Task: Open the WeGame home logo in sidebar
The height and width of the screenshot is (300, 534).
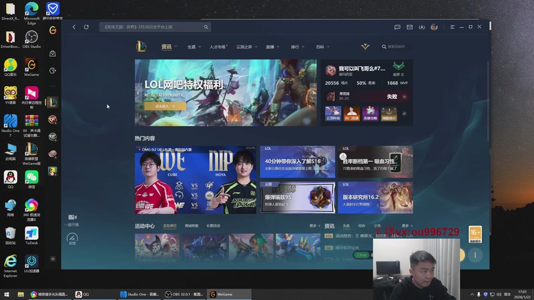Action: [x=53, y=30]
